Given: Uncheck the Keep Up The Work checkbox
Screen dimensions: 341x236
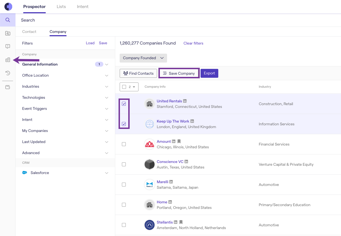Looking at the screenshot, I should pyautogui.click(x=124, y=124).
